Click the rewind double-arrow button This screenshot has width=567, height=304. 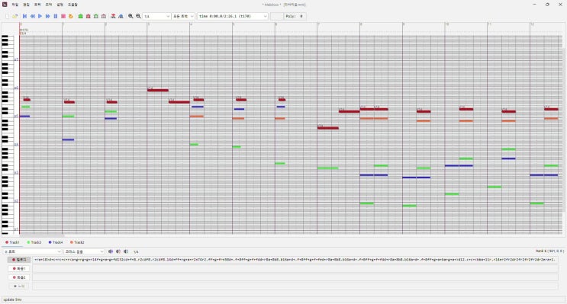click(x=33, y=16)
